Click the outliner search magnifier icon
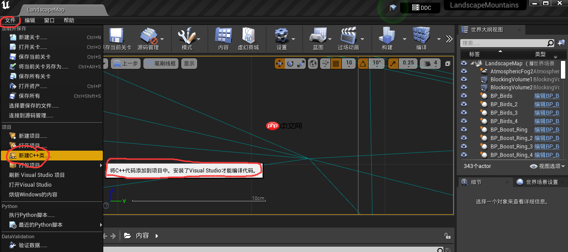Viewport: 568px width, 252px height. pos(551,43)
